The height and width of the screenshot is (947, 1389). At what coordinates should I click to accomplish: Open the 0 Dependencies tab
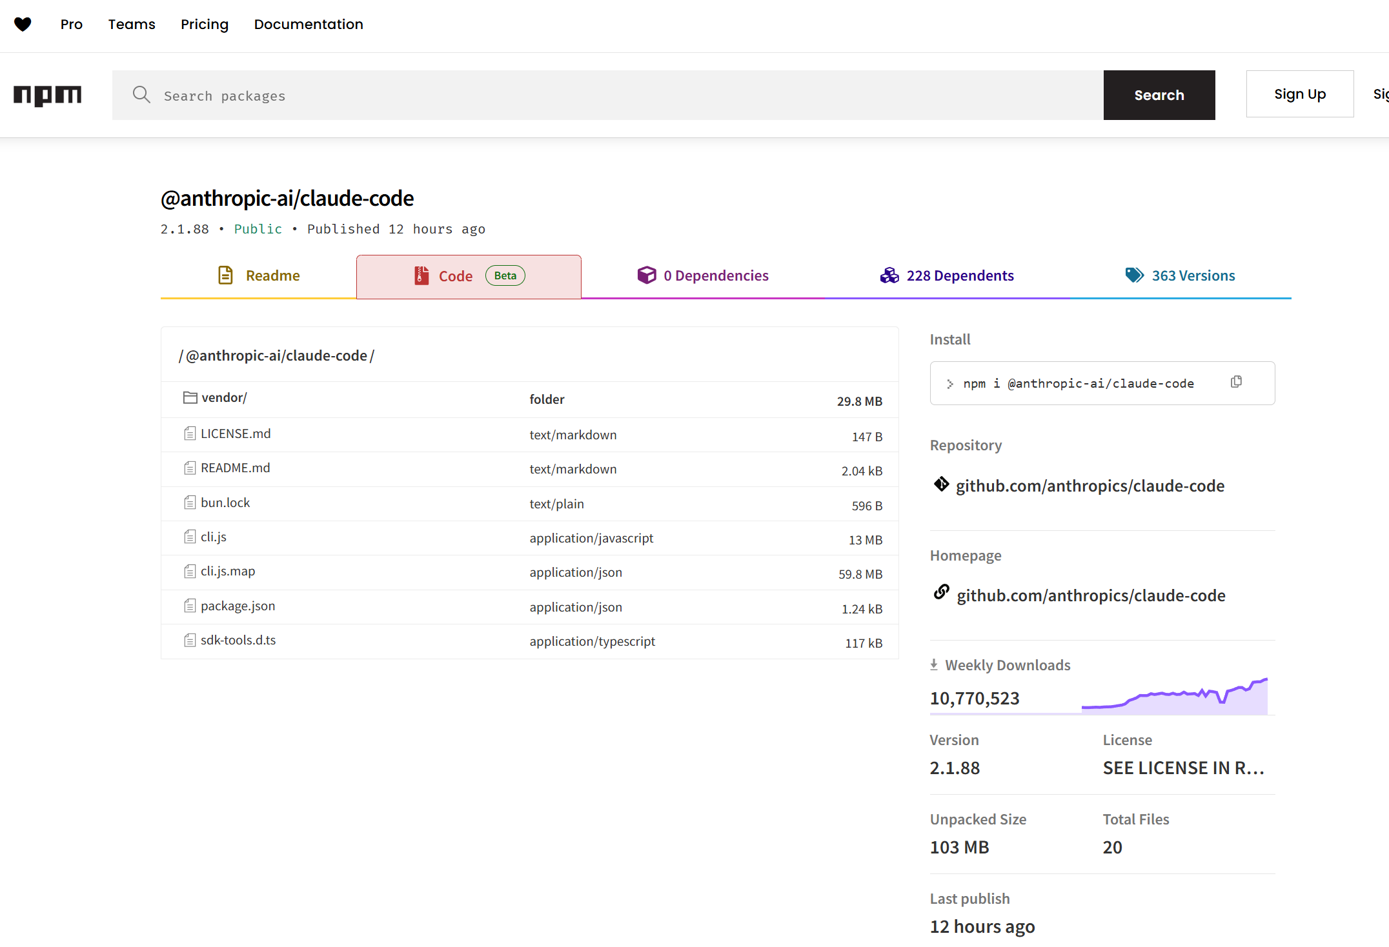[x=703, y=276]
